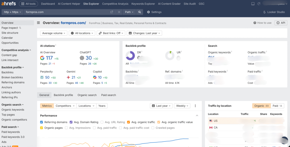This screenshot has height=147, width=290.
Task: Open the All tools menu
Action: pyautogui.click(x=29, y=4)
